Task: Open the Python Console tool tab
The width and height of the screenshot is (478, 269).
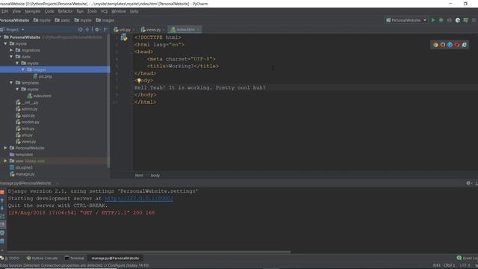Action: coord(42,258)
